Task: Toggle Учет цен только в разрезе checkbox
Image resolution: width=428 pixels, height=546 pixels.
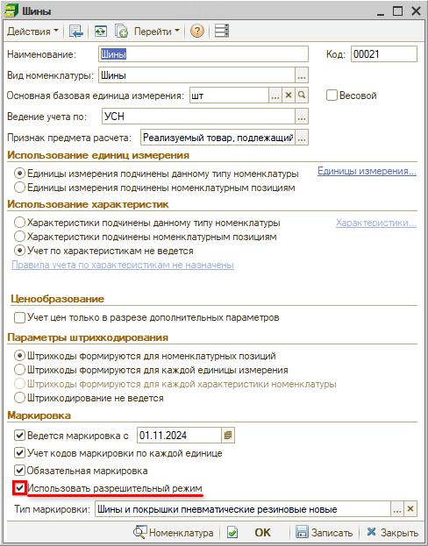Action: point(20,317)
